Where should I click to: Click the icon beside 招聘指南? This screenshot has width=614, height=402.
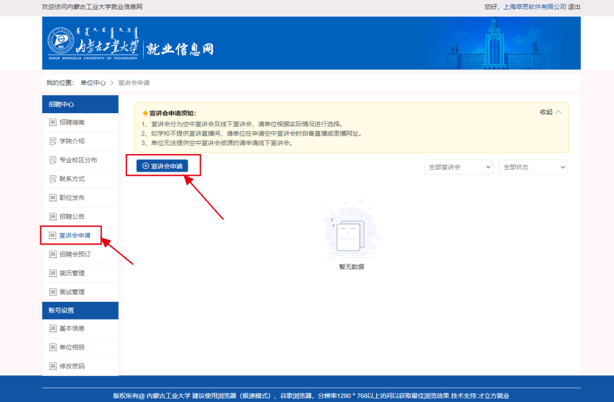click(x=53, y=122)
